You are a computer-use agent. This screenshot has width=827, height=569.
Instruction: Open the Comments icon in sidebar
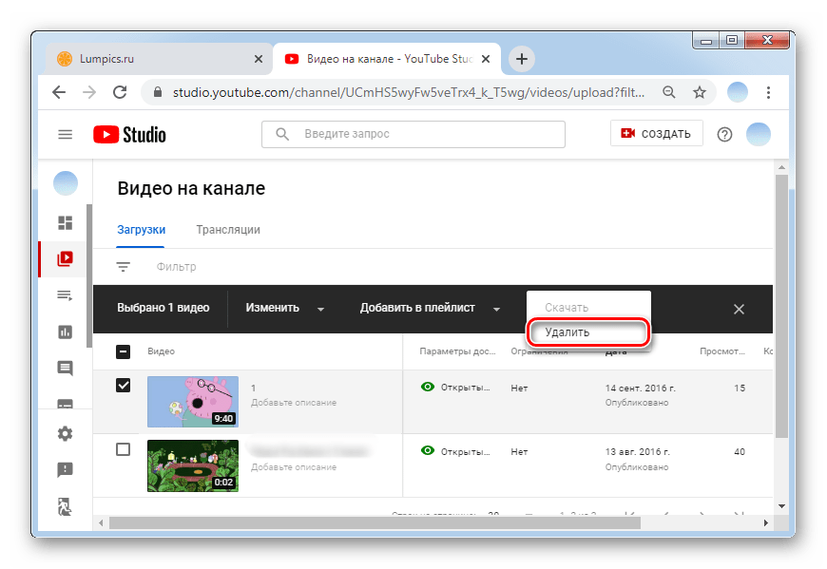[65, 368]
